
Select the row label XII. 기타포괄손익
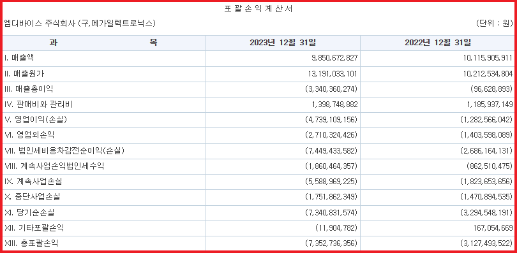[34, 228]
